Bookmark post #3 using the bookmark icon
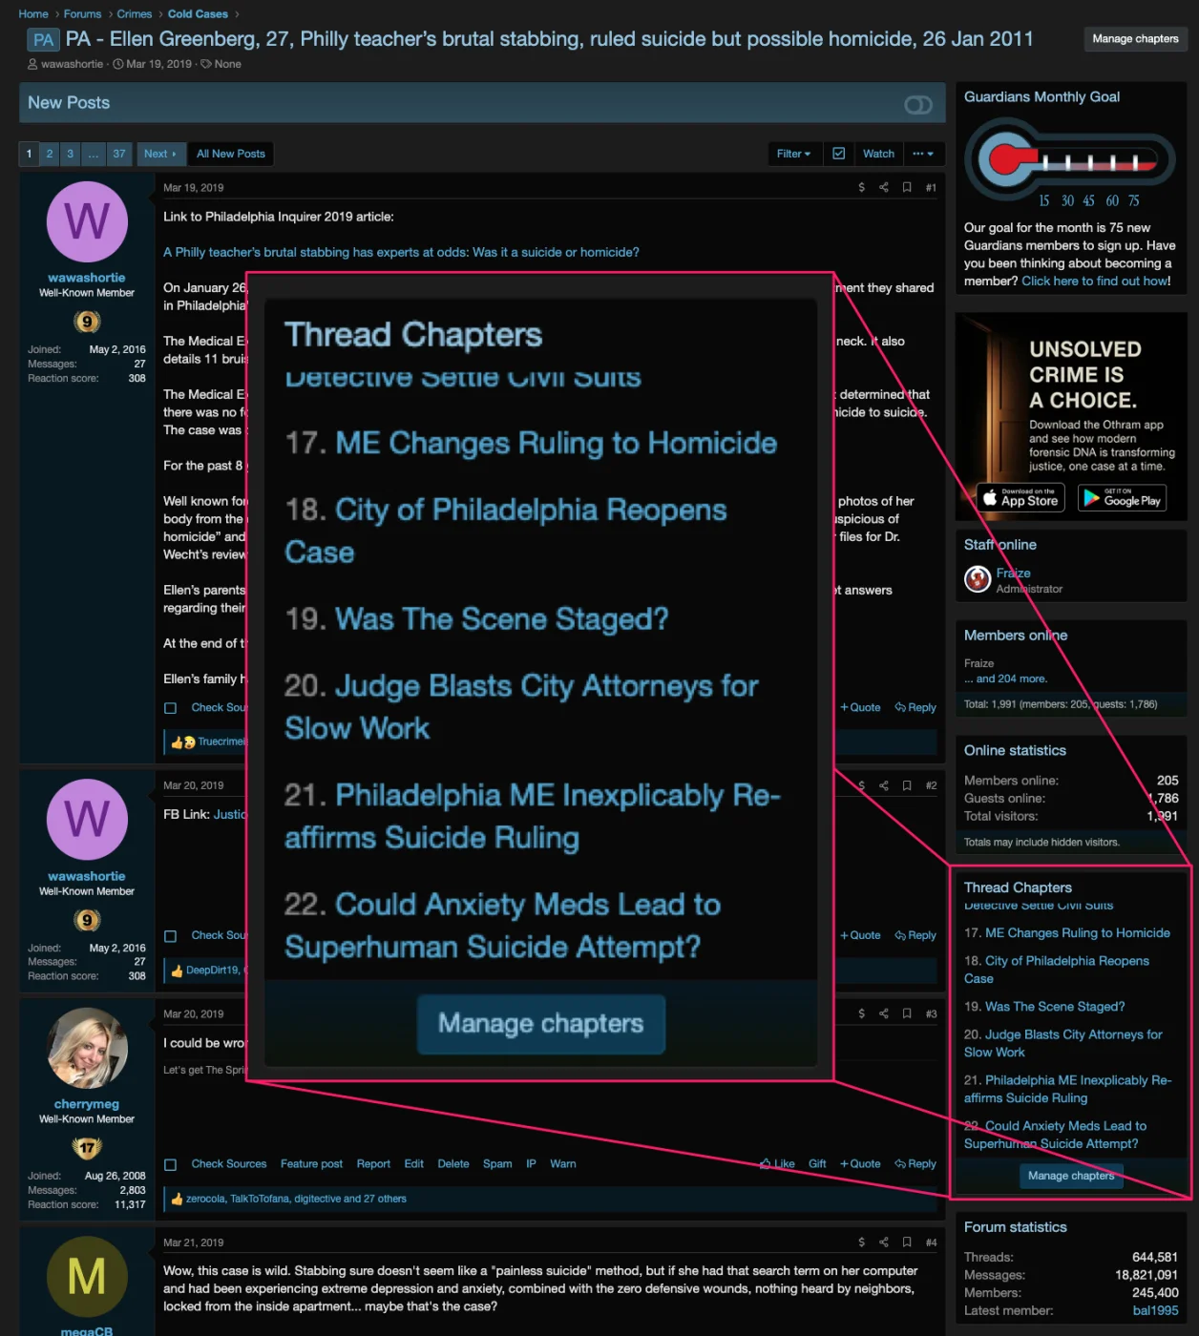The image size is (1199, 1336). tap(907, 1014)
